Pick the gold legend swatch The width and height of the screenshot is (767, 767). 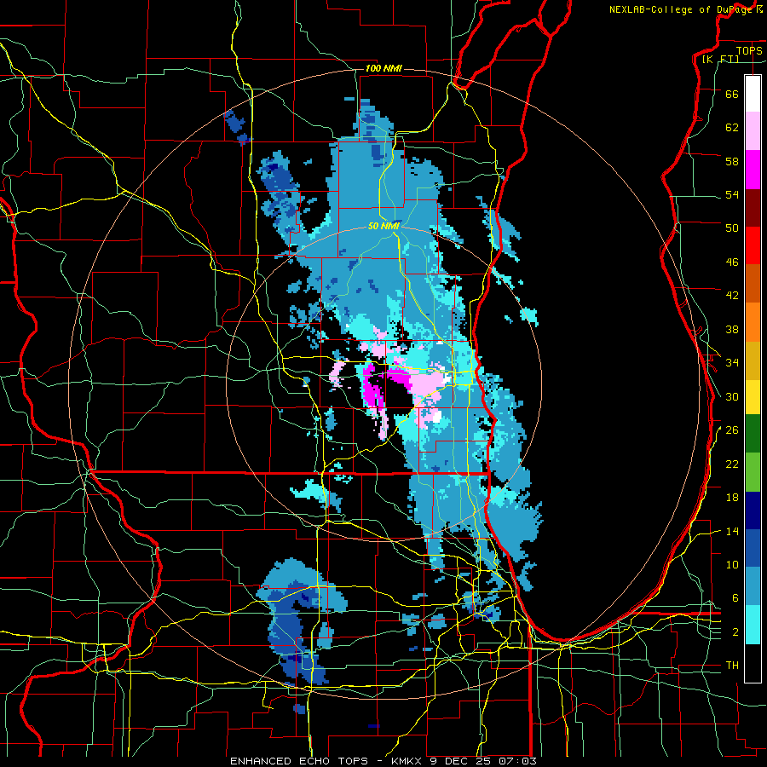[x=753, y=361]
